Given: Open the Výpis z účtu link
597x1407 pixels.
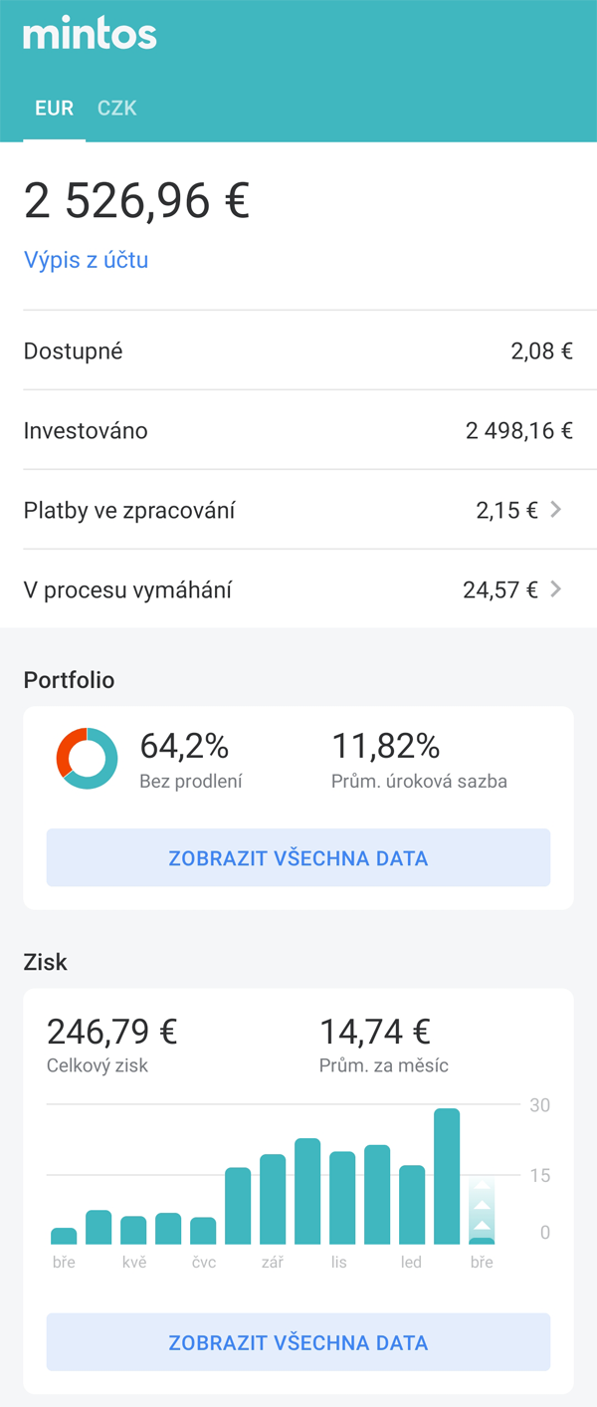Looking at the screenshot, I should click(87, 260).
